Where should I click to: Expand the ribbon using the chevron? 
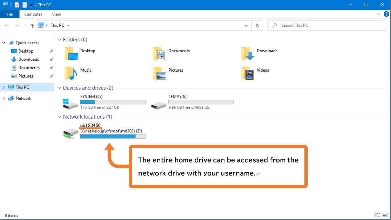[379, 14]
